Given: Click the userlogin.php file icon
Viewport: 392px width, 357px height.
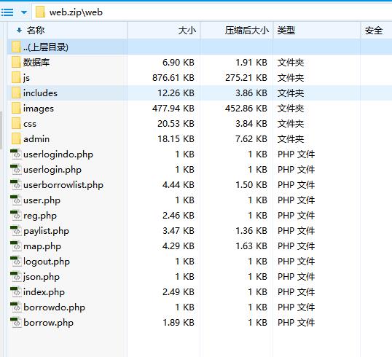Looking at the screenshot, I should click(x=16, y=170).
